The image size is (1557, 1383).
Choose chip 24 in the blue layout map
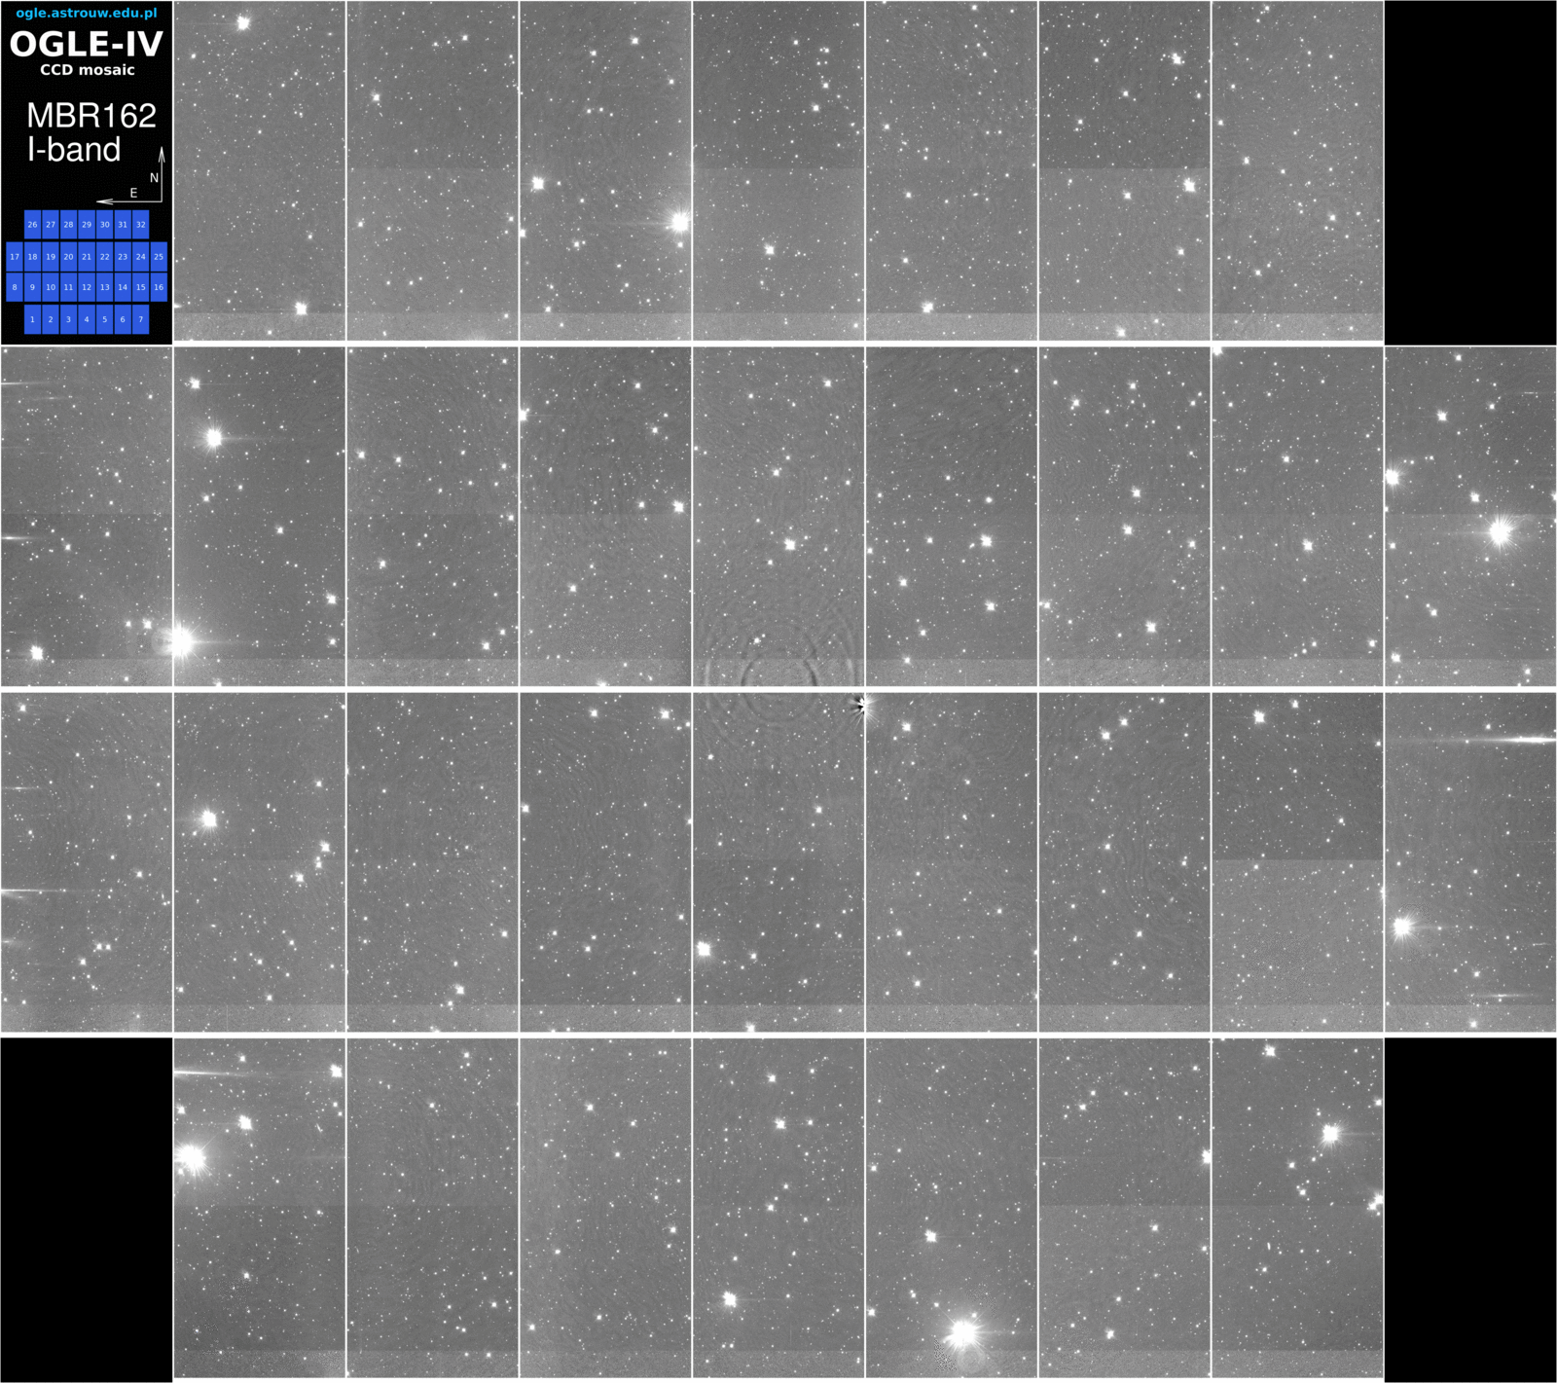[140, 257]
